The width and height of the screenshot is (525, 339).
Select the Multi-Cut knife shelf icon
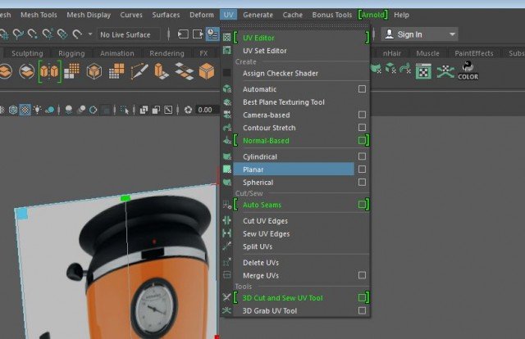click(x=139, y=72)
